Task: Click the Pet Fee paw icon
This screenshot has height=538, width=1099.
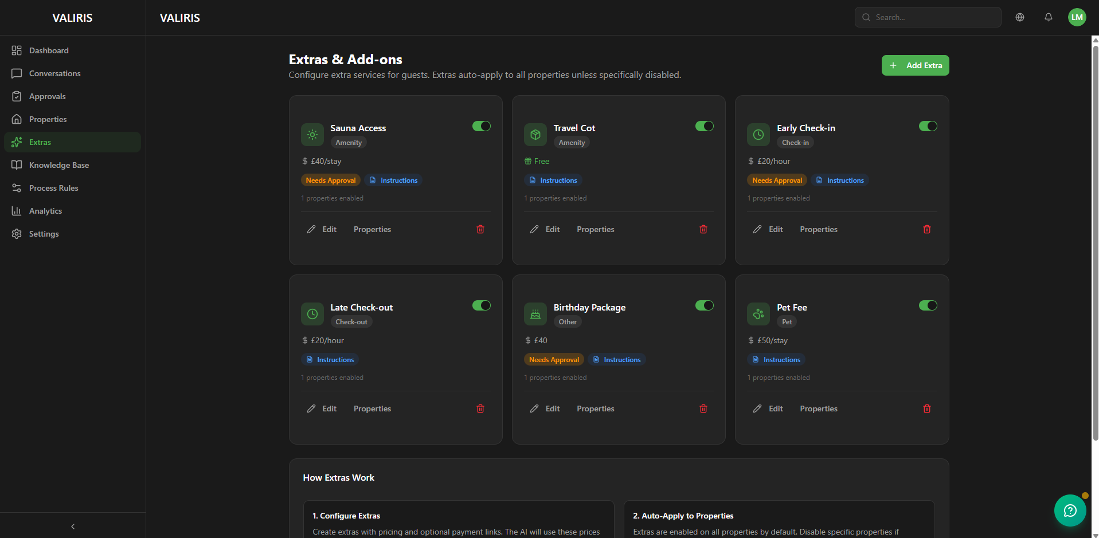Action: coord(758,314)
